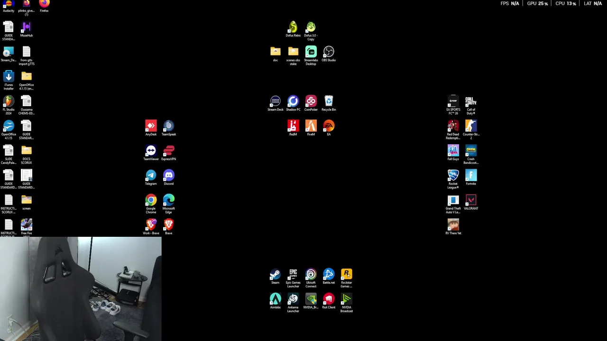Click the webcam overlay with gaming chair
The height and width of the screenshot is (341, 607).
81,289
